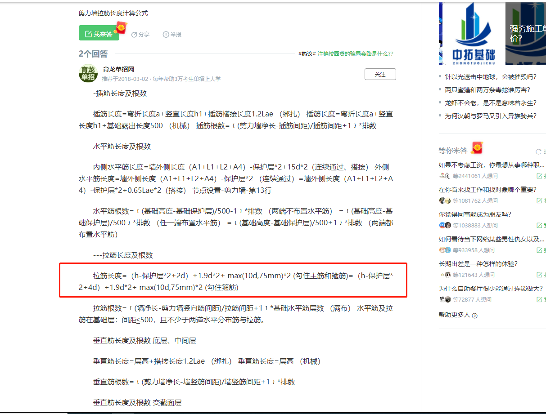This screenshot has height=414, width=546.
Task: Click the green 我来答 answer button
Action: click(99, 33)
